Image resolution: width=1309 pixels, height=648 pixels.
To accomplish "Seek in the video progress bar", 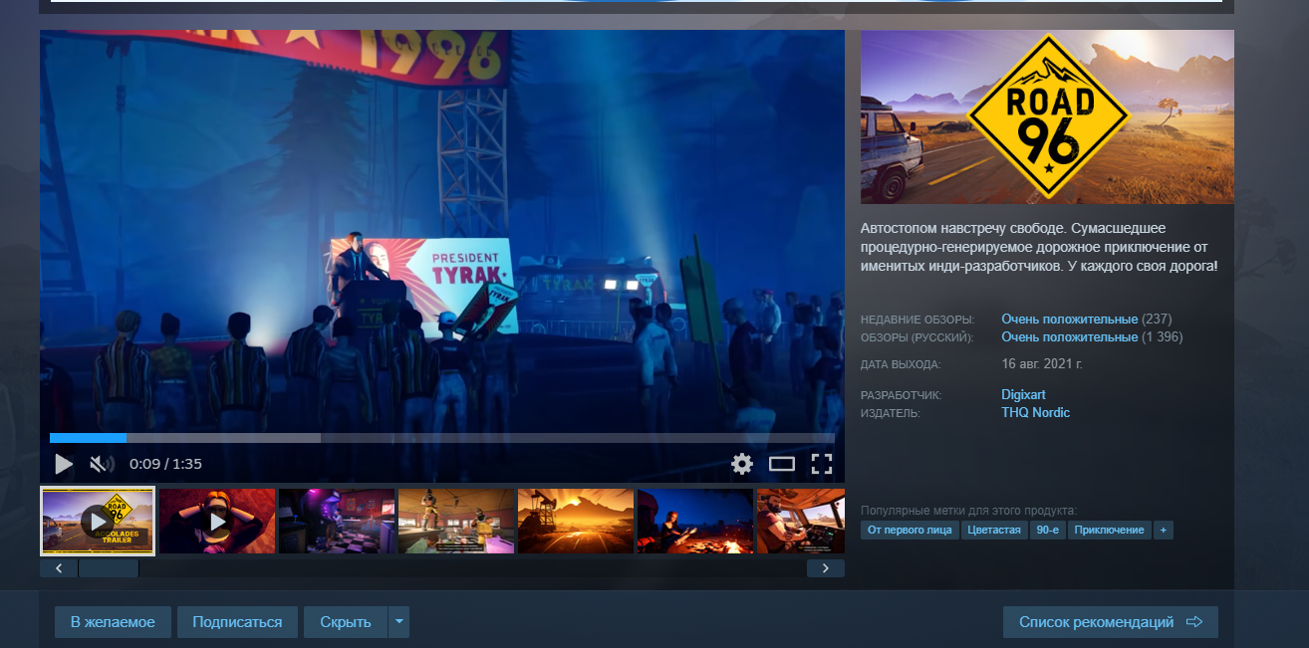I will 442,438.
